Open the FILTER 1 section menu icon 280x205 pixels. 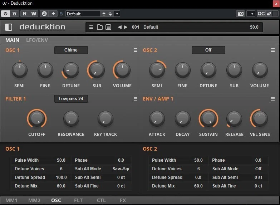click(136, 99)
